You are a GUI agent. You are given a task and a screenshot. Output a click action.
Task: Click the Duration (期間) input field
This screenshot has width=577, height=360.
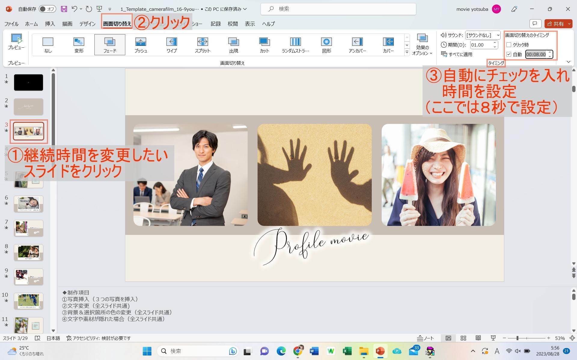(x=481, y=45)
